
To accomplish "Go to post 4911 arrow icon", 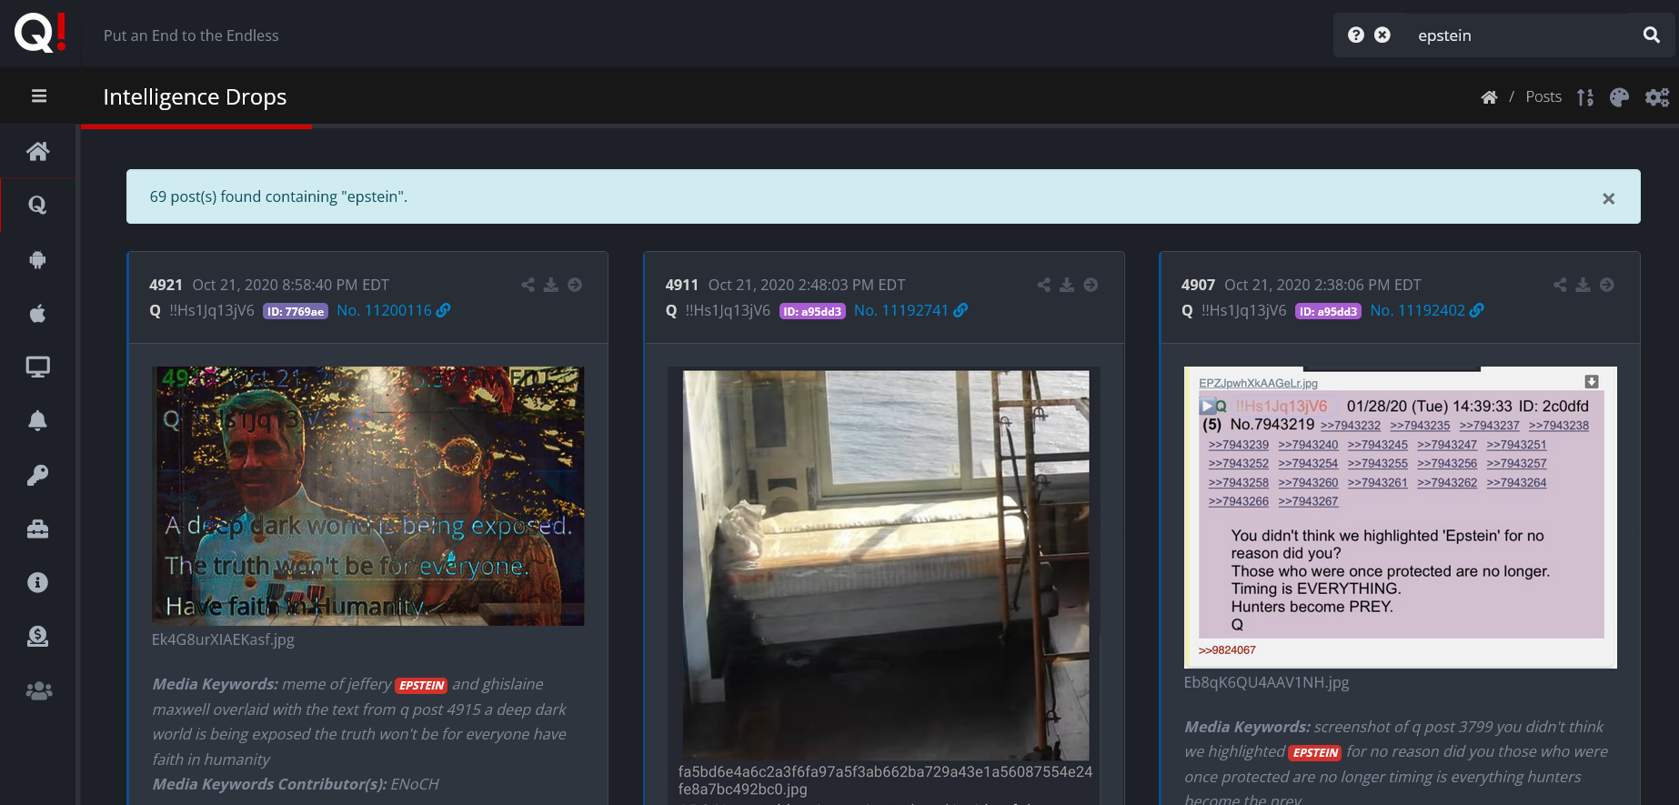I will click(x=1091, y=285).
